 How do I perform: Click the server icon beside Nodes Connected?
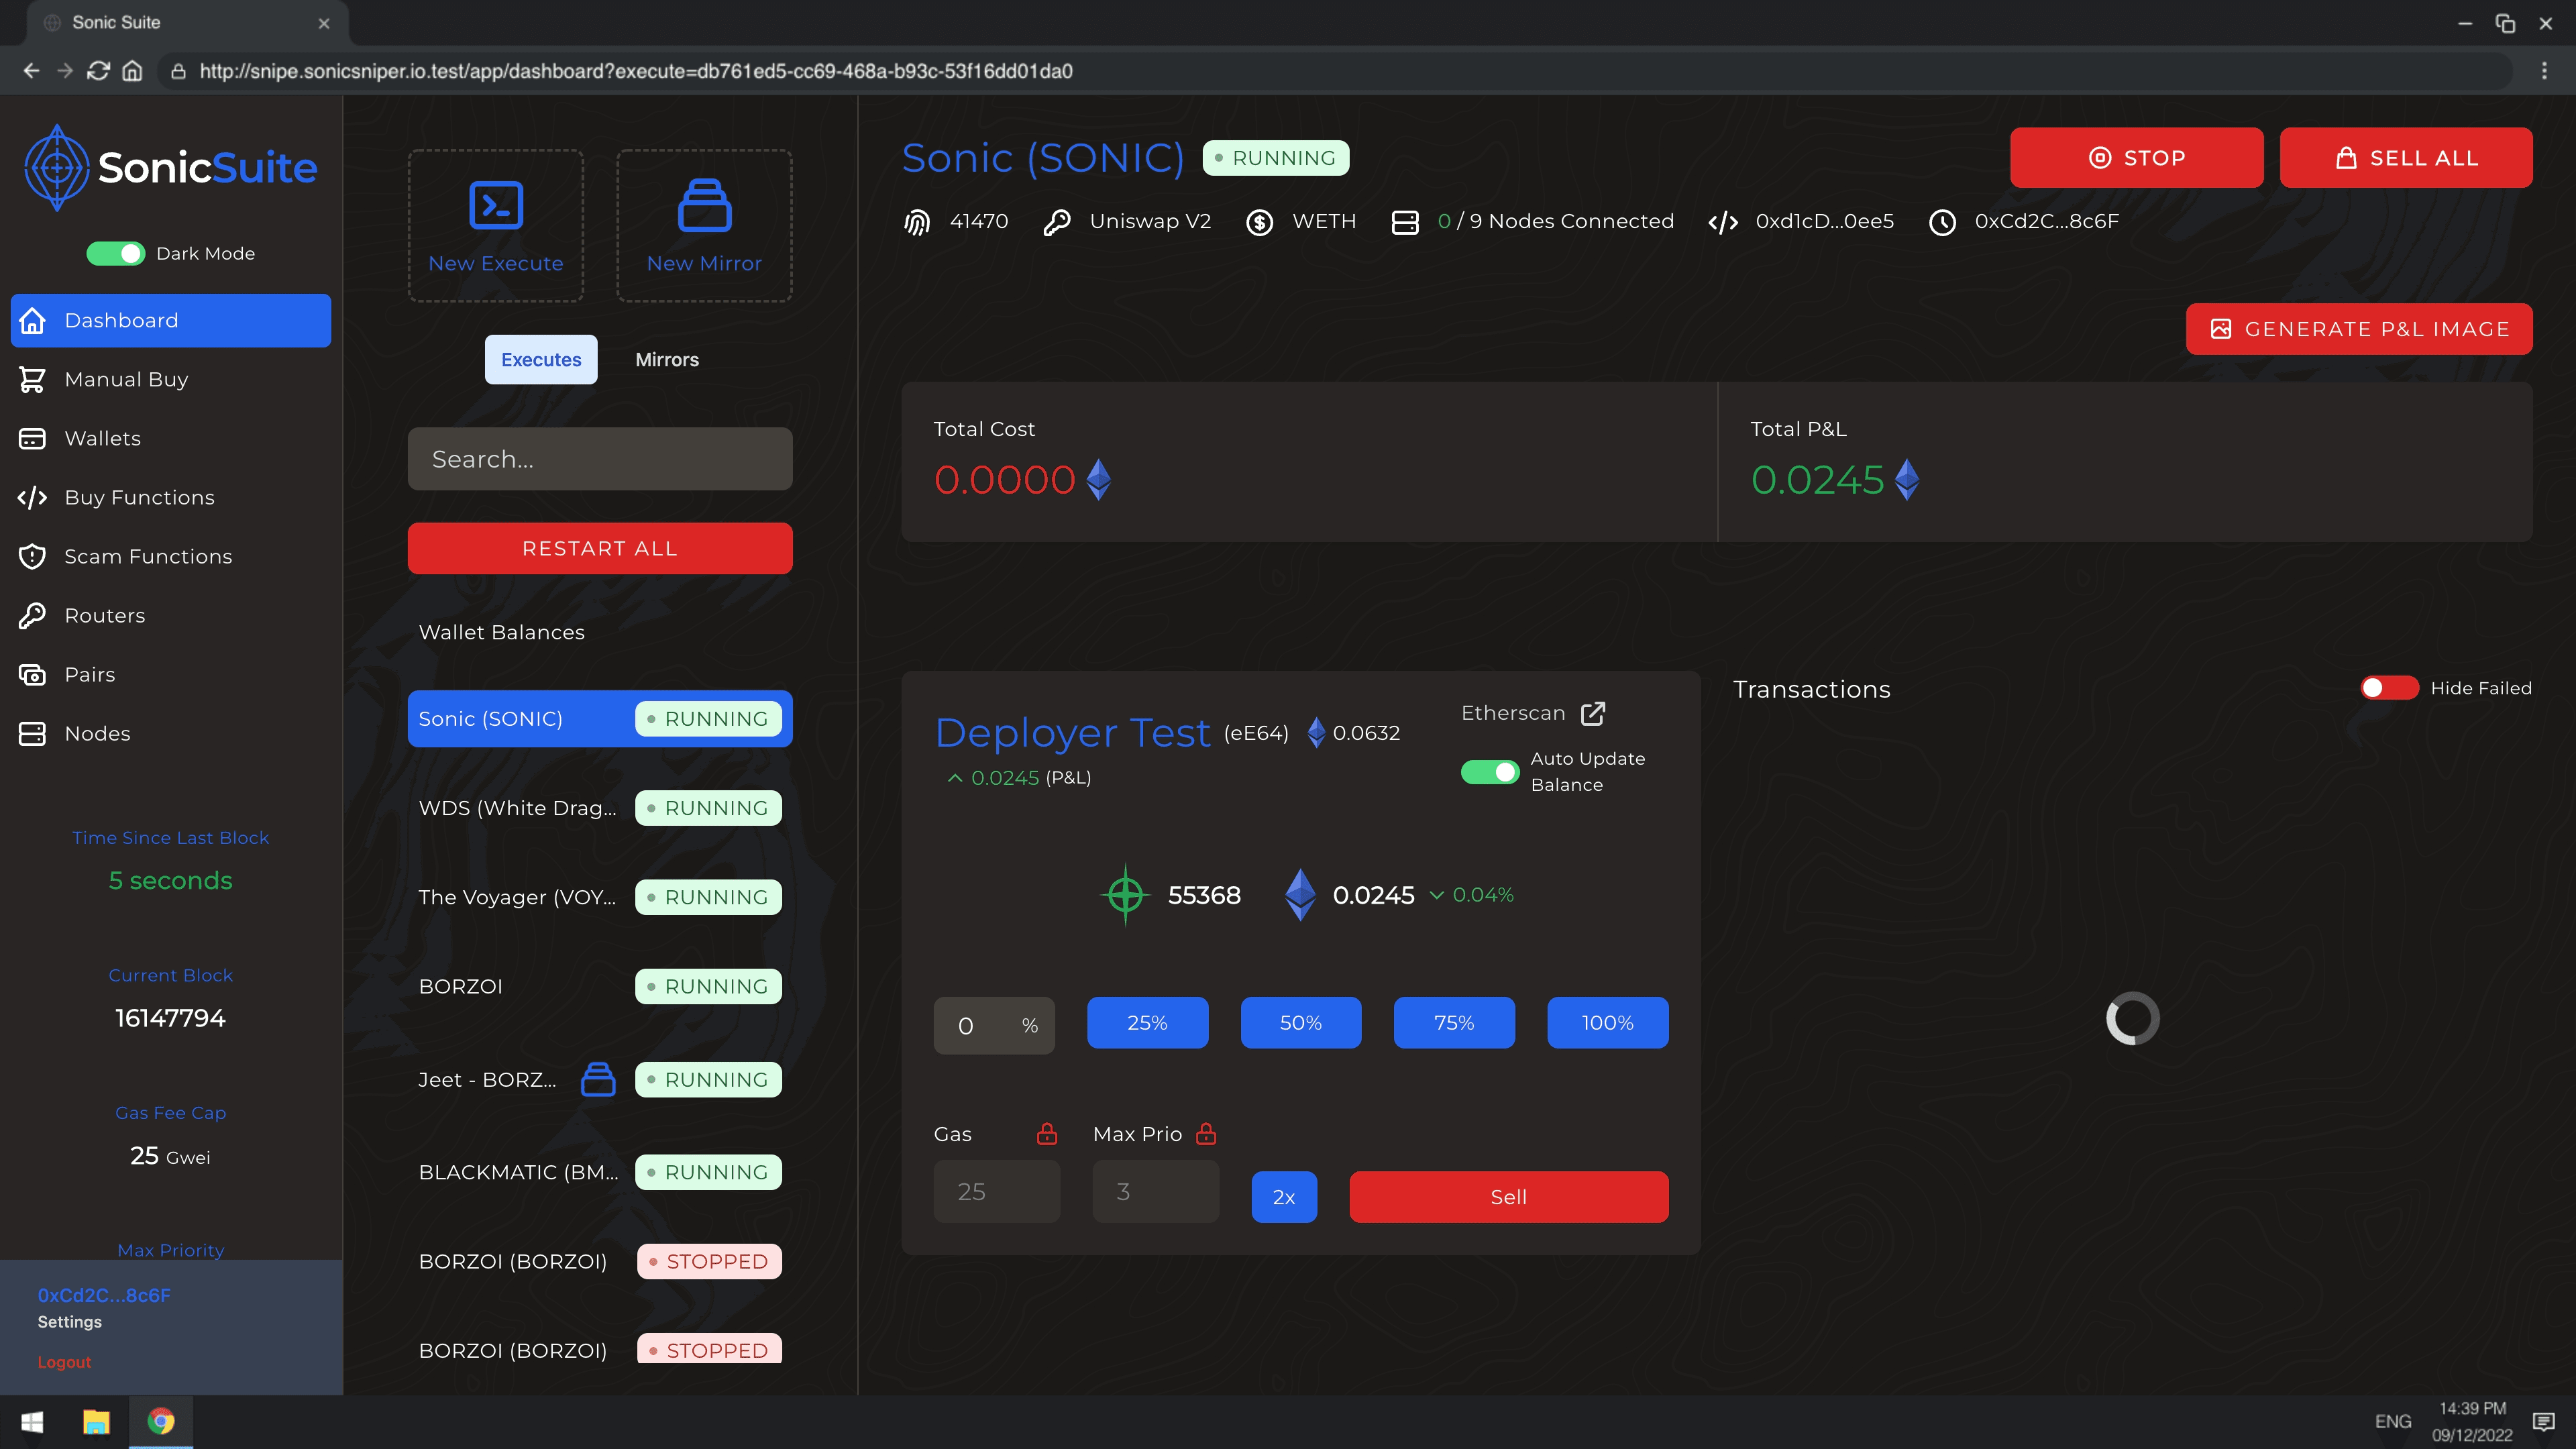coord(1405,222)
